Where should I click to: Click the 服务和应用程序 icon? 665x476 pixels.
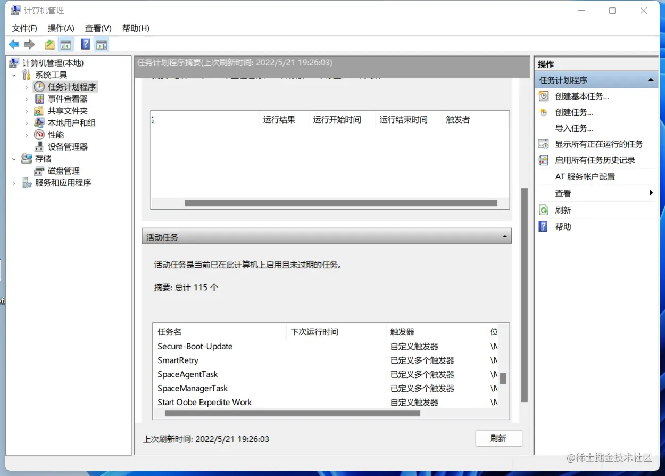click(27, 183)
